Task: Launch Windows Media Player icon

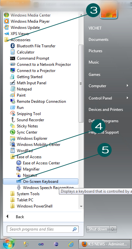Action: (6, 21)
